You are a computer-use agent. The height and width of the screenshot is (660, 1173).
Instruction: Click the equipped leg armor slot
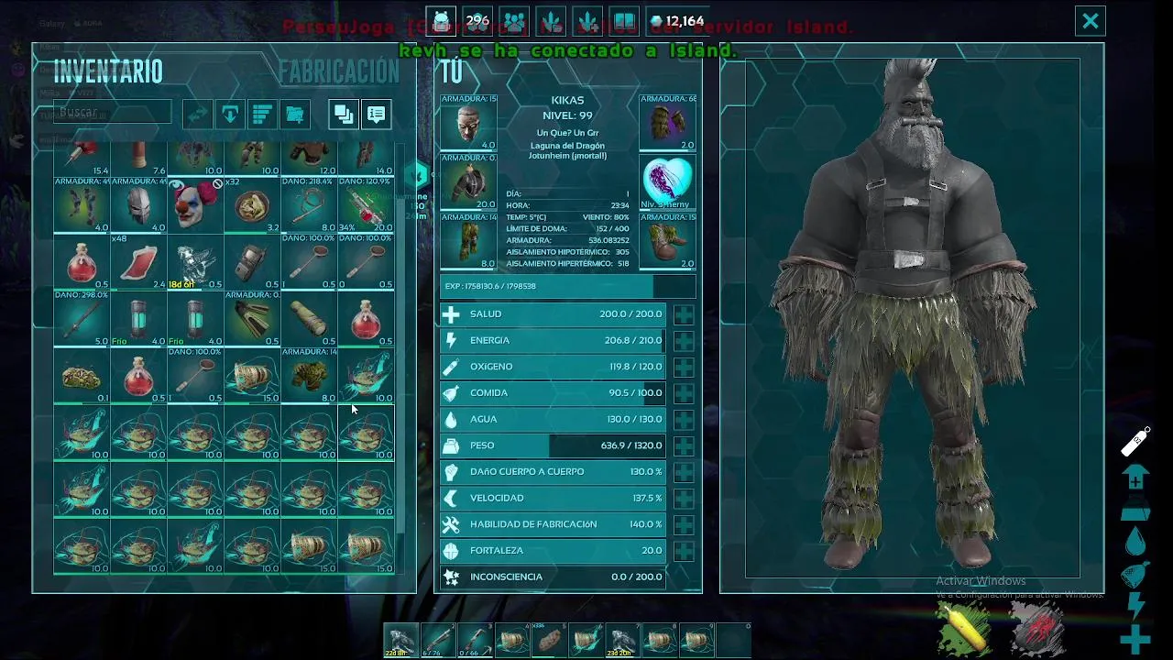[x=468, y=241]
